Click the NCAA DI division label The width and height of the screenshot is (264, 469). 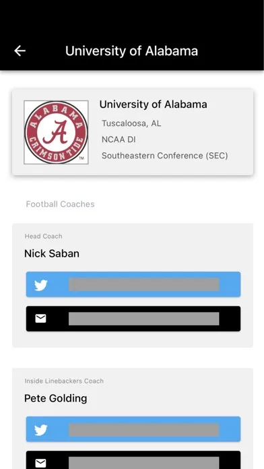119,139
